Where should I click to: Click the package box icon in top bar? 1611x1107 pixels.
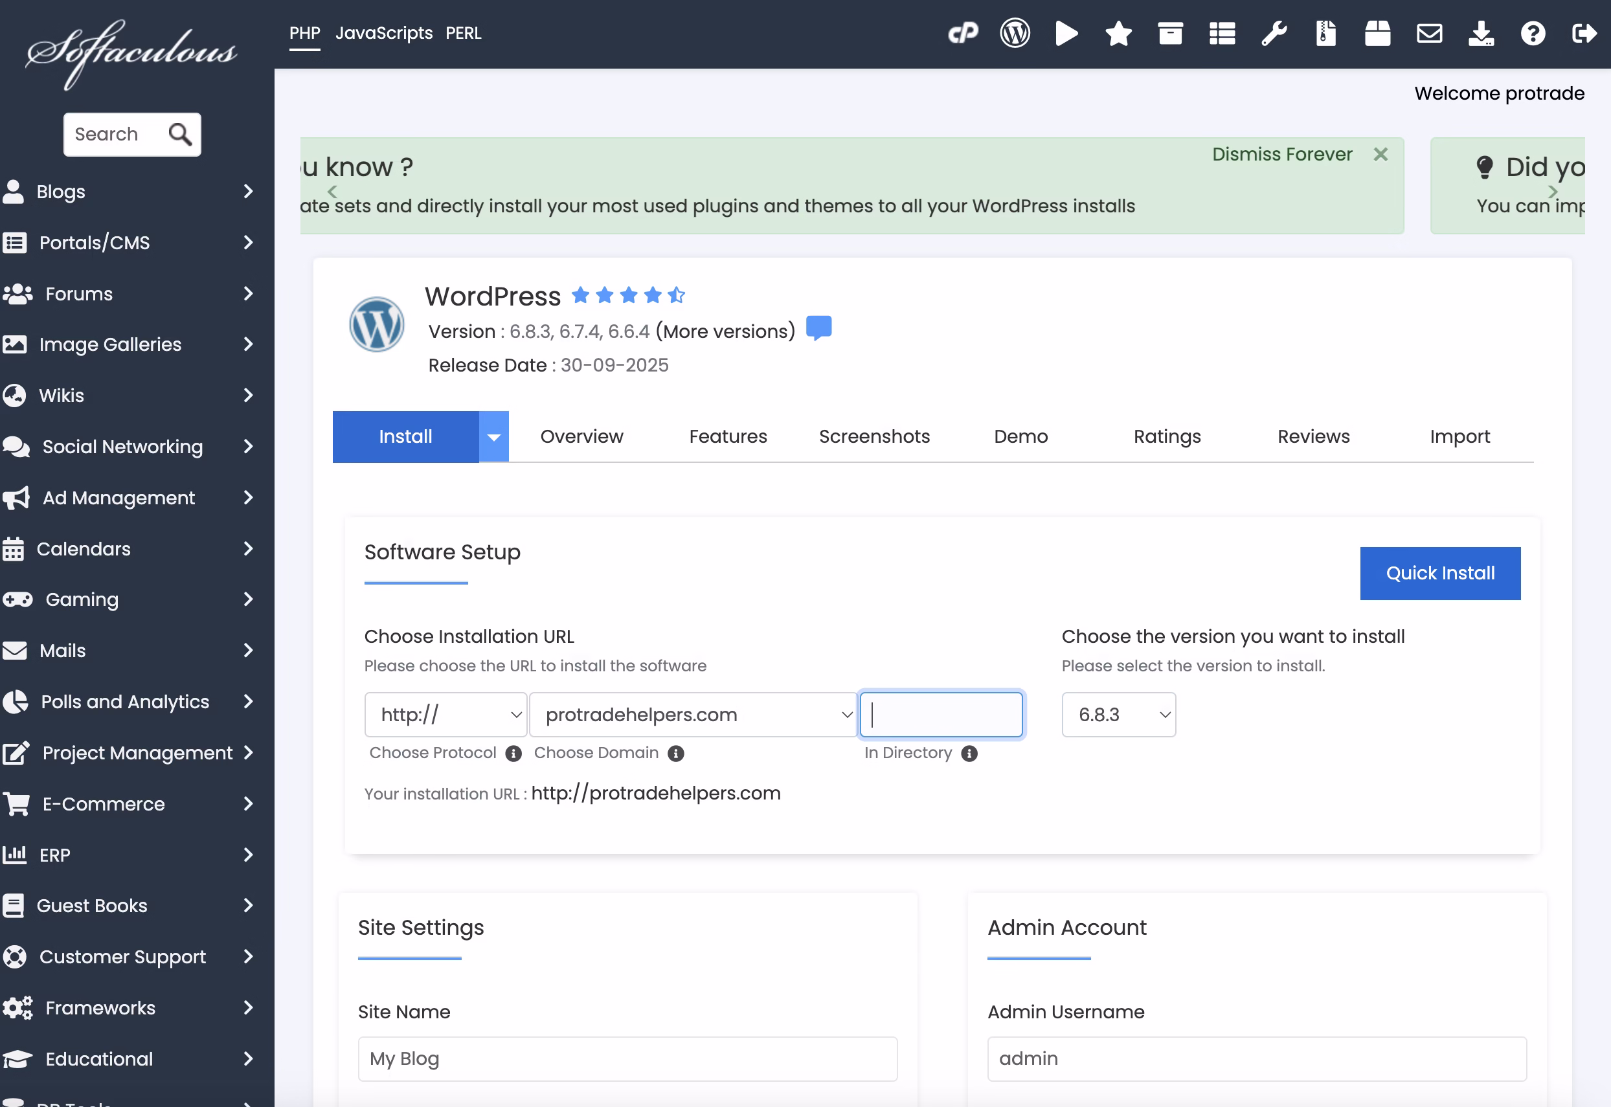click(x=1378, y=33)
